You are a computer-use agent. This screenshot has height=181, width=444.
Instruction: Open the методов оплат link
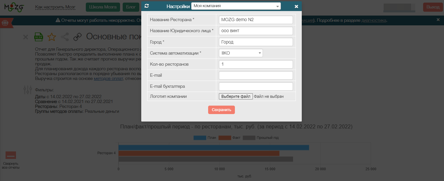[x=108, y=79]
